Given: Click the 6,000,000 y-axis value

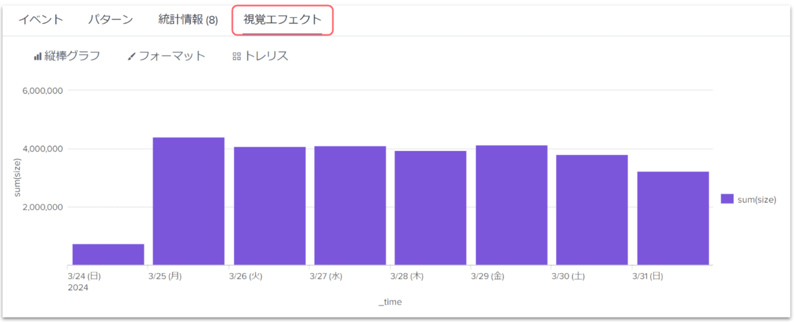Looking at the screenshot, I should tap(42, 91).
